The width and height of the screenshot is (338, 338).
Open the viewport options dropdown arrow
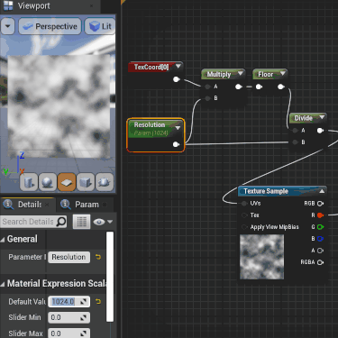[8, 26]
